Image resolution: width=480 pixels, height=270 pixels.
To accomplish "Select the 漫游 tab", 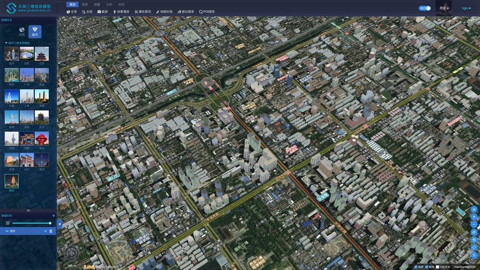I will (72, 5).
